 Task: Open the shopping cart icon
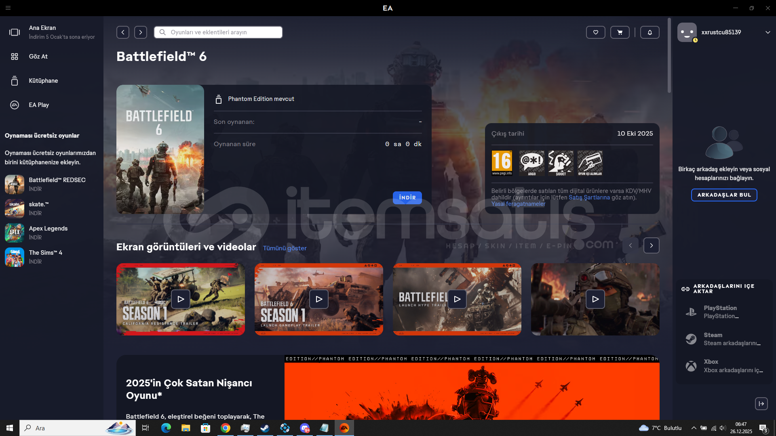[x=620, y=32]
